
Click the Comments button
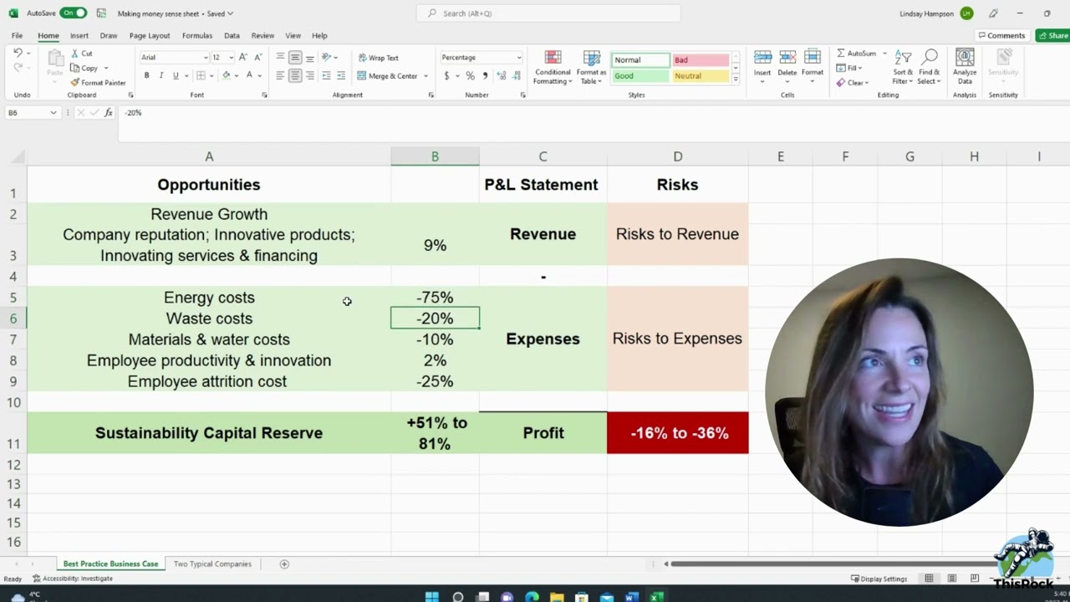click(x=1001, y=36)
